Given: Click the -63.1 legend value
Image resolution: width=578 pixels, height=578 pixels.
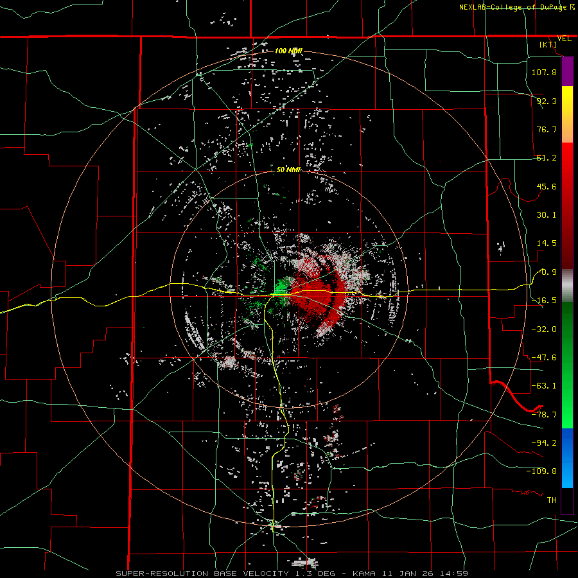Looking at the screenshot, I should 544,386.
